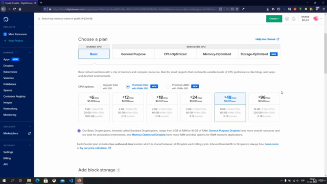Open Windows taskbar search icon
This screenshot has height=184, width=327.
(x=12, y=180)
